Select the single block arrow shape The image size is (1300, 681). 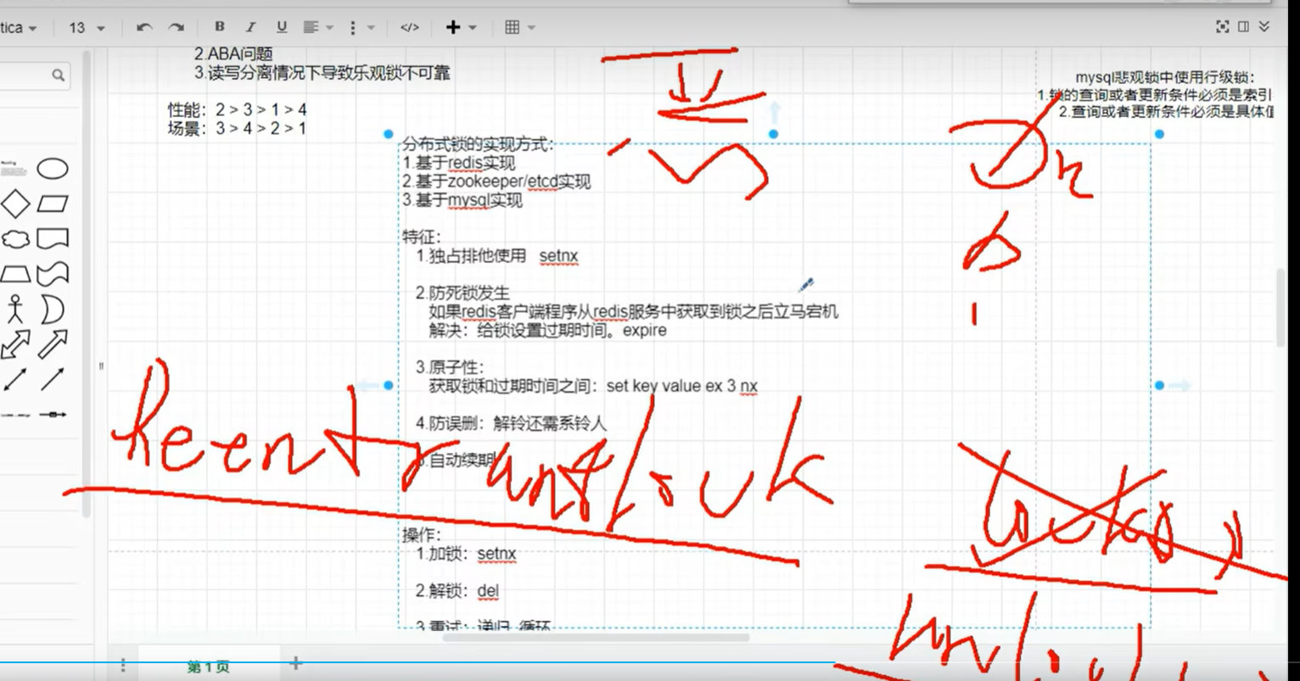tap(52, 345)
